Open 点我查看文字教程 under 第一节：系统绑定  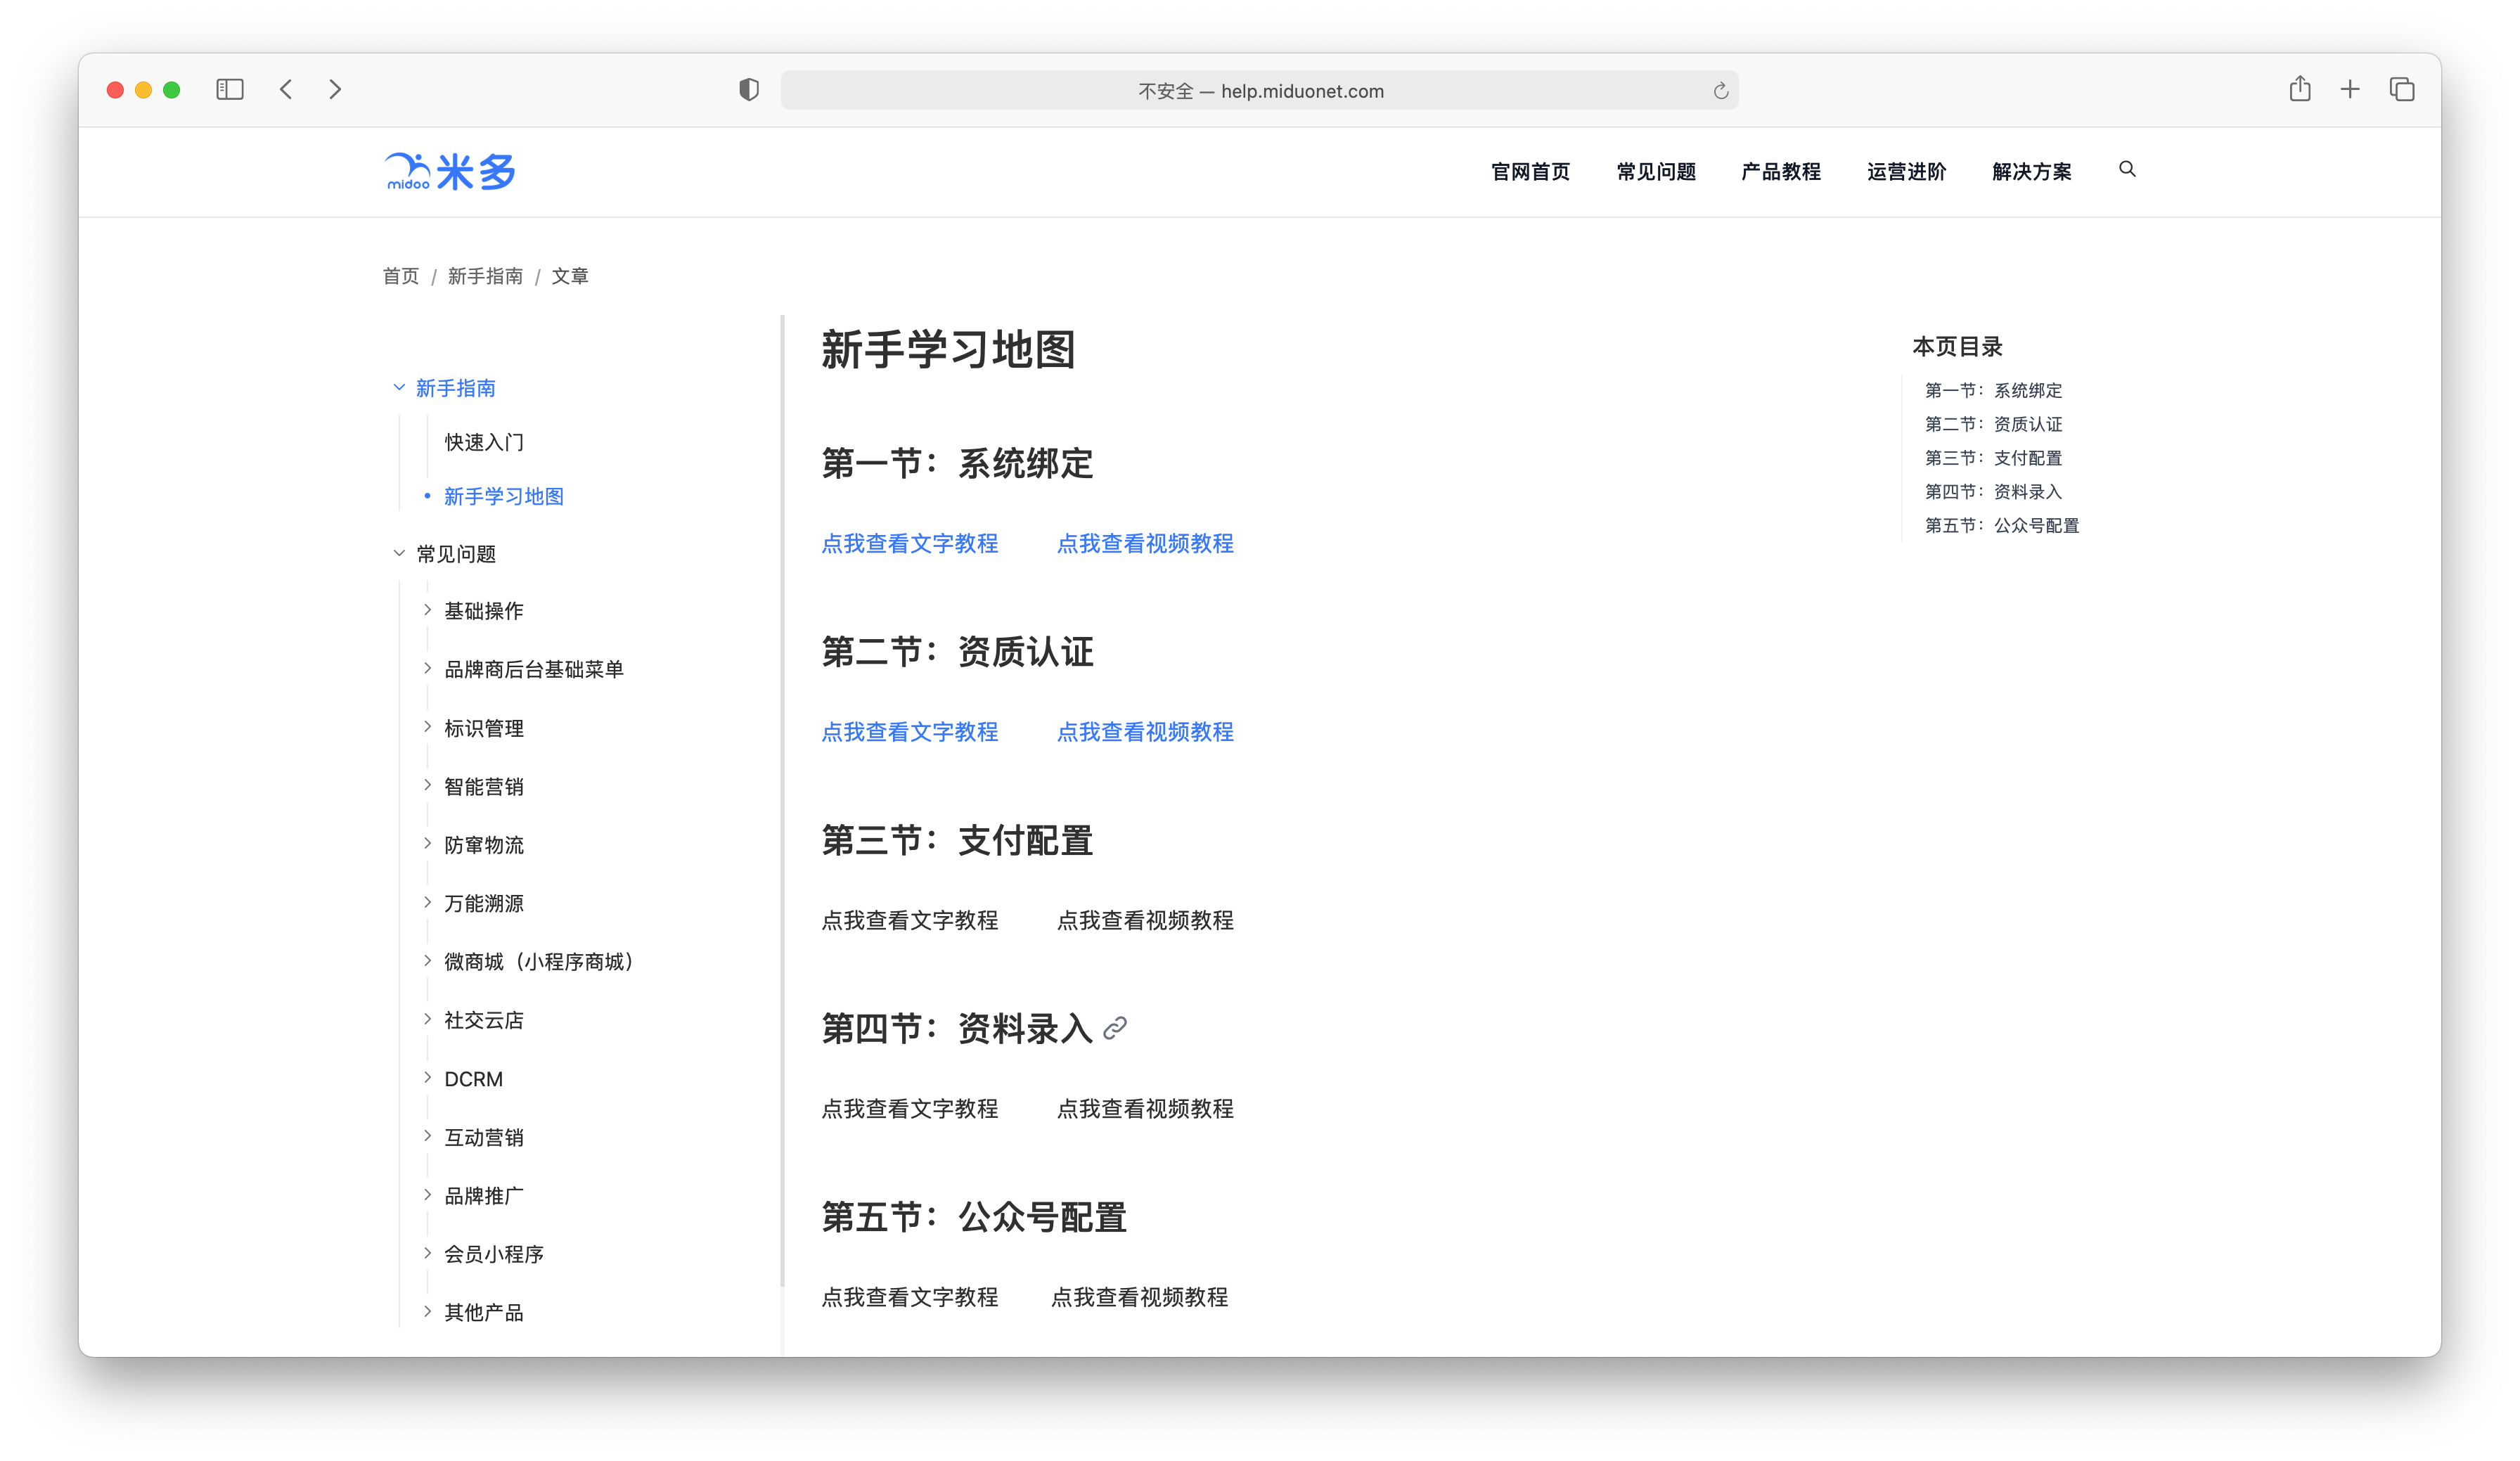[x=910, y=543]
